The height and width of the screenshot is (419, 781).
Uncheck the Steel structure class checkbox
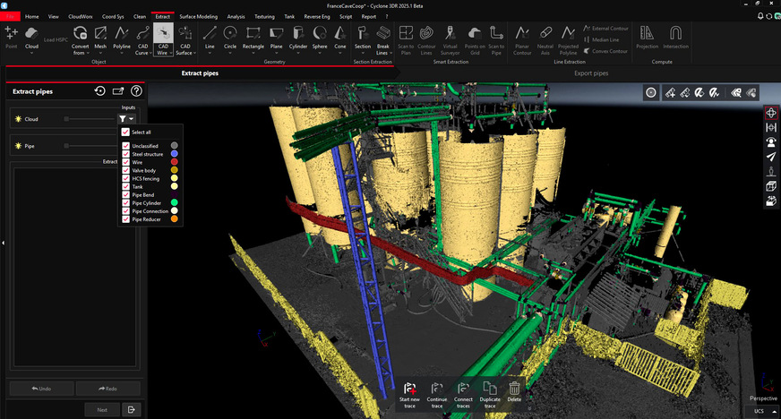(125, 154)
